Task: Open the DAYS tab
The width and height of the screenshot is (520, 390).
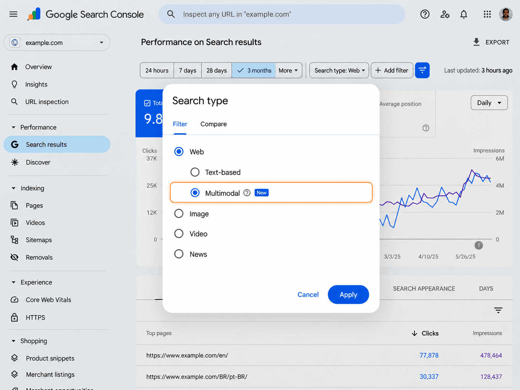Action: click(x=486, y=289)
